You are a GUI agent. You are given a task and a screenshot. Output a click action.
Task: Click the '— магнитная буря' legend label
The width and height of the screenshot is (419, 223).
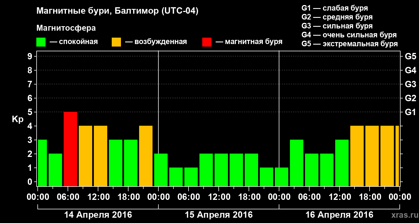(249, 42)
